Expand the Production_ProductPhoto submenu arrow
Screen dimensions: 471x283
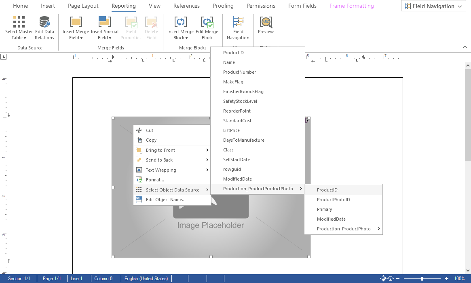pyautogui.click(x=378, y=229)
